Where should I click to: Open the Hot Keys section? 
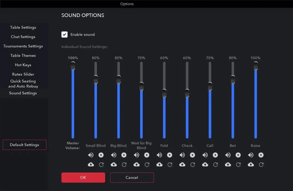click(x=23, y=65)
